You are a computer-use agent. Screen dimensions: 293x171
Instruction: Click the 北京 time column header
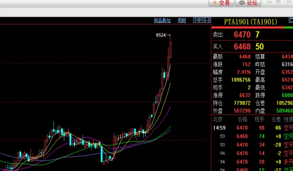218,119
